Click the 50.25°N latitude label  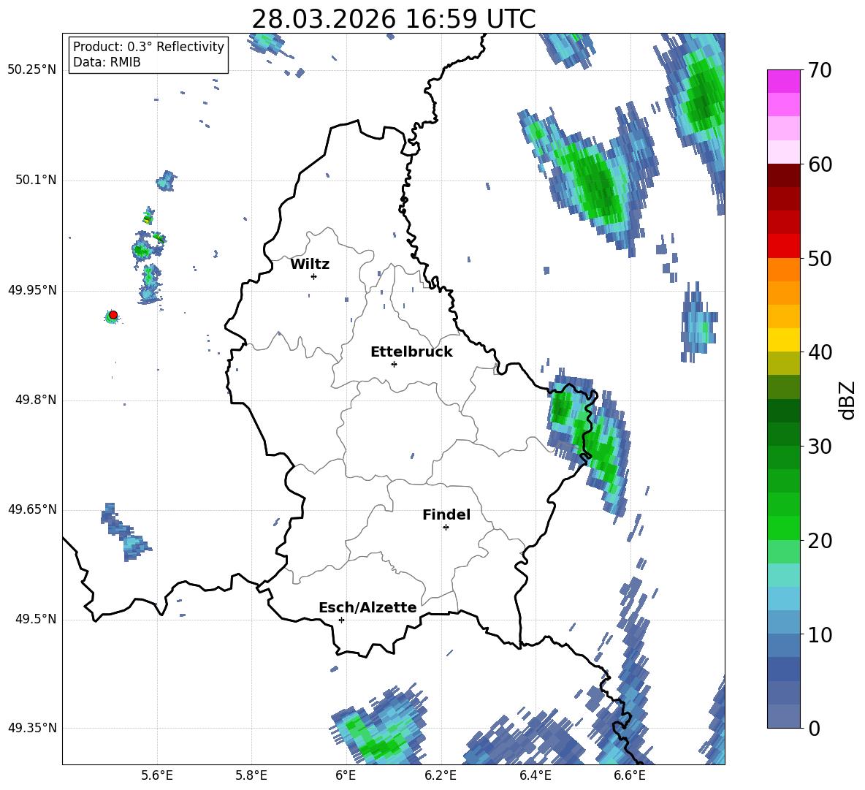pos(32,70)
